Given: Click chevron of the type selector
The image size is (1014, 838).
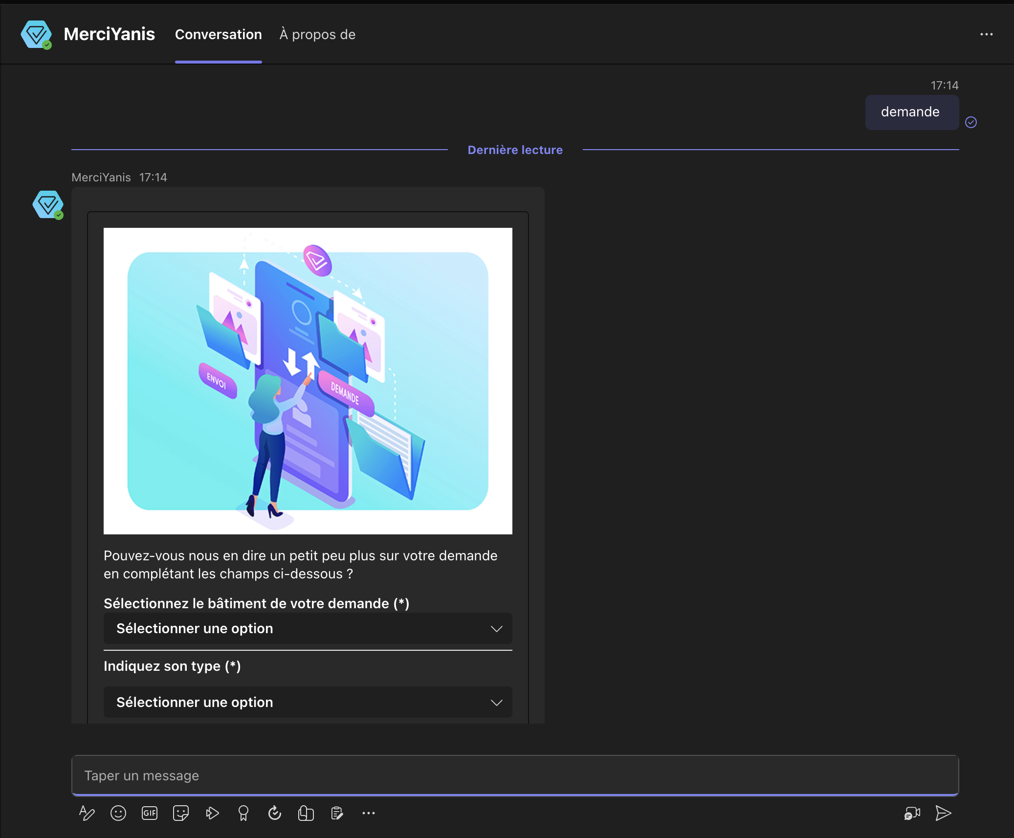Looking at the screenshot, I should click(x=496, y=703).
